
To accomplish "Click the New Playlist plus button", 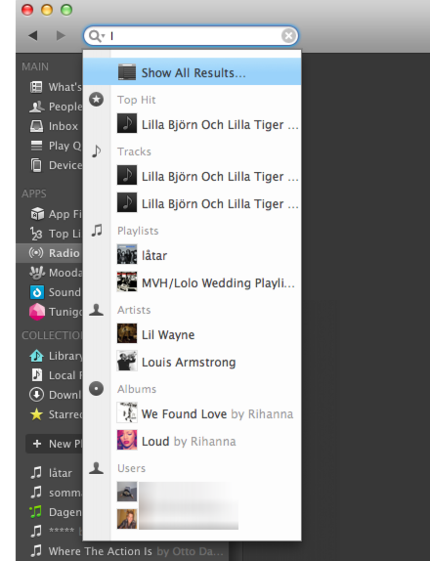I will 37,444.
